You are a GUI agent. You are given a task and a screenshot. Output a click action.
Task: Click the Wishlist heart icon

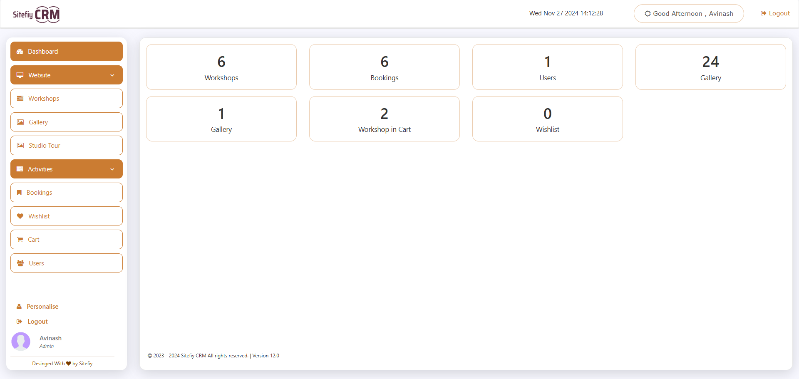click(20, 216)
